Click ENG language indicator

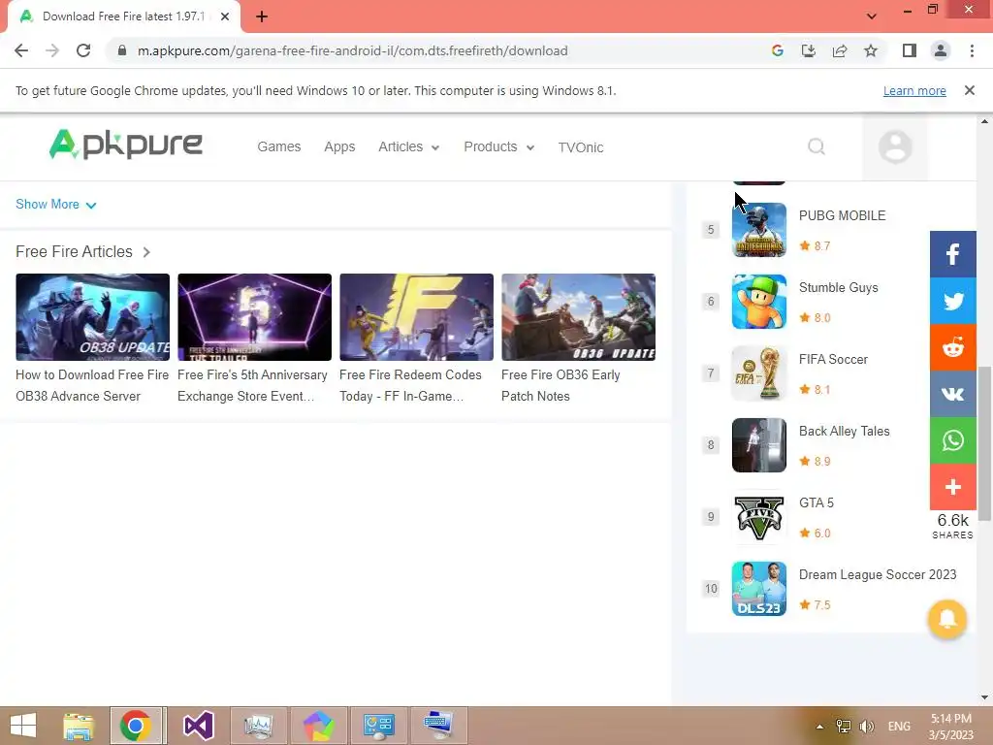pyautogui.click(x=899, y=726)
